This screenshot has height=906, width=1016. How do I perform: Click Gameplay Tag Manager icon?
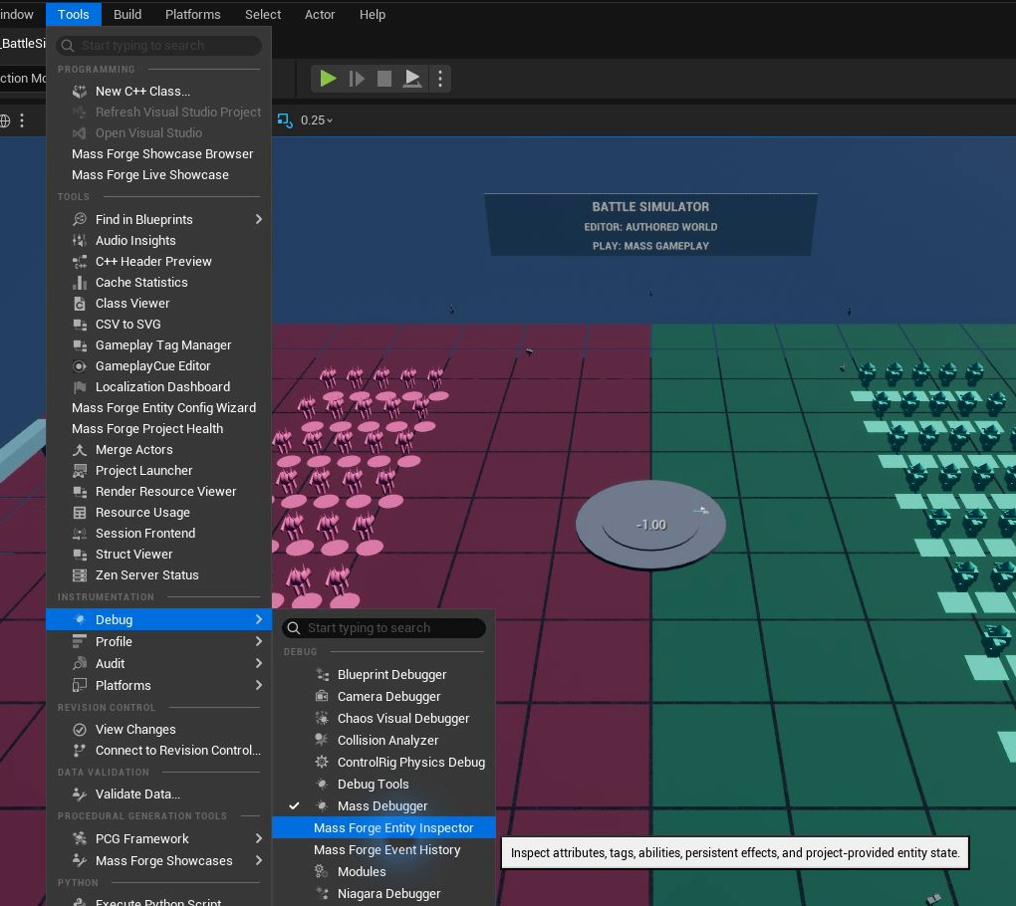pyautogui.click(x=79, y=345)
